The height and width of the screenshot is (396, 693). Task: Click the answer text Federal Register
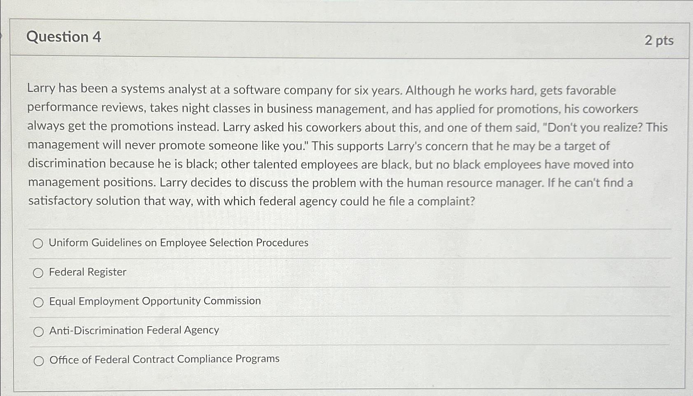point(87,272)
